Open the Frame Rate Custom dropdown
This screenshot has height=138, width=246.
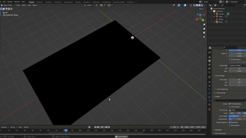237,66
